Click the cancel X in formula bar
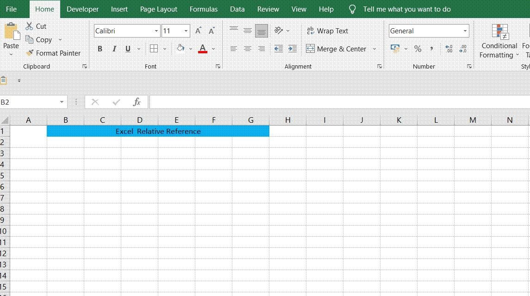 [x=95, y=102]
